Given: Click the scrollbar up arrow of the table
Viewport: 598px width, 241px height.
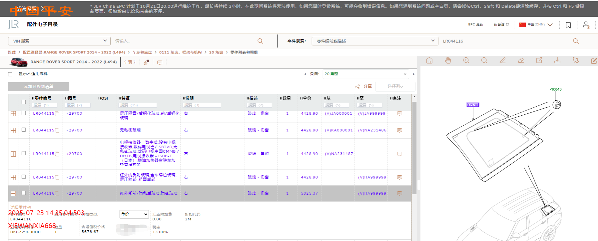Looking at the screenshot, I should click(414, 97).
